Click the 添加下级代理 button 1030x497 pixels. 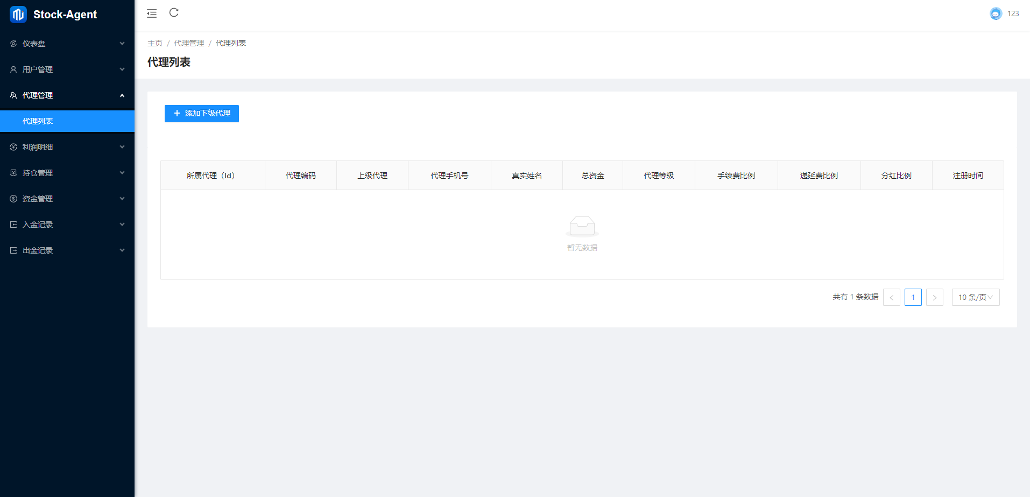[x=202, y=114]
